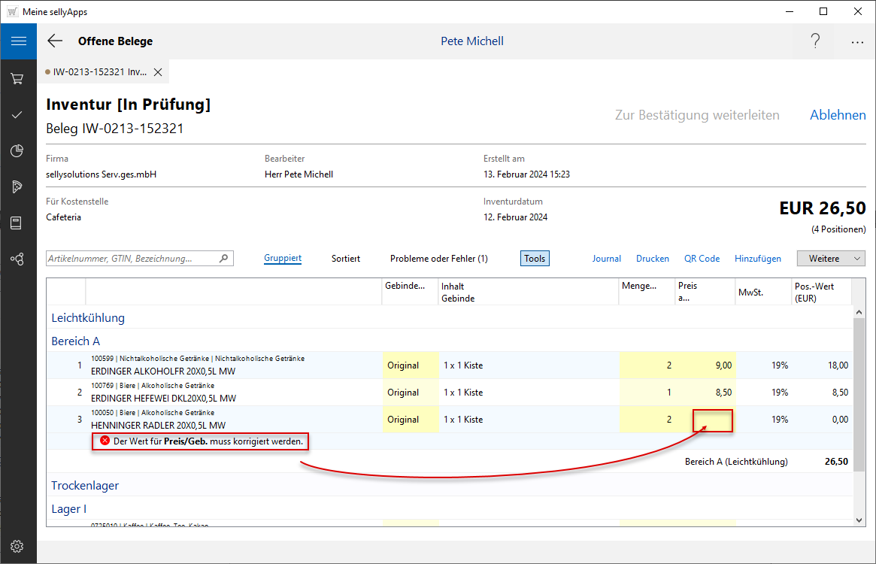Click the book catalog sidebar icon

tap(18, 223)
